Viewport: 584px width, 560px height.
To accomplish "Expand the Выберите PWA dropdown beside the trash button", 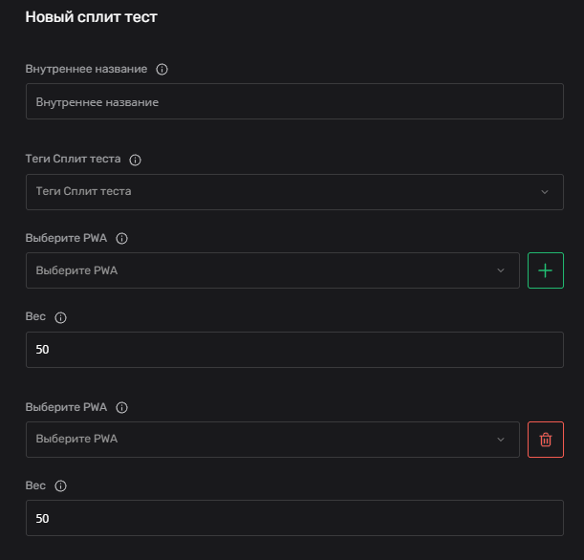I will (x=272, y=440).
